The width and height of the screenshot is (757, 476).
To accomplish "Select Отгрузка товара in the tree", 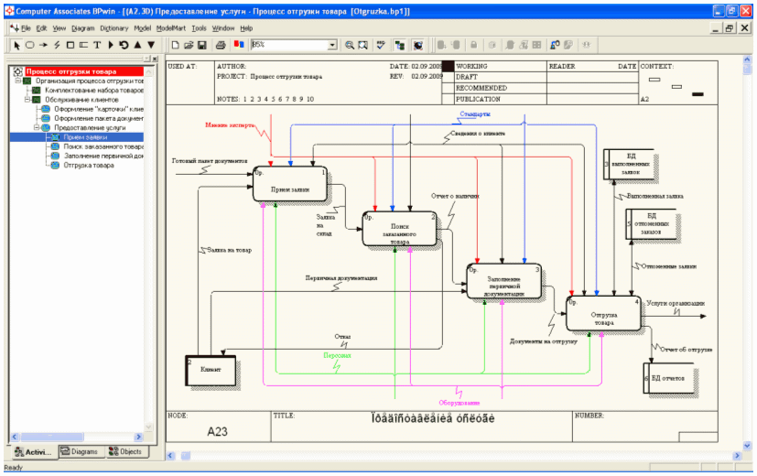I will (x=89, y=166).
